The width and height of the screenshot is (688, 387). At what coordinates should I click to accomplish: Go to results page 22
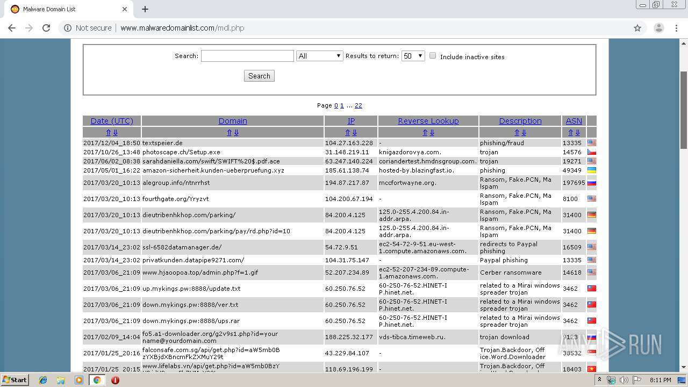[359, 105]
